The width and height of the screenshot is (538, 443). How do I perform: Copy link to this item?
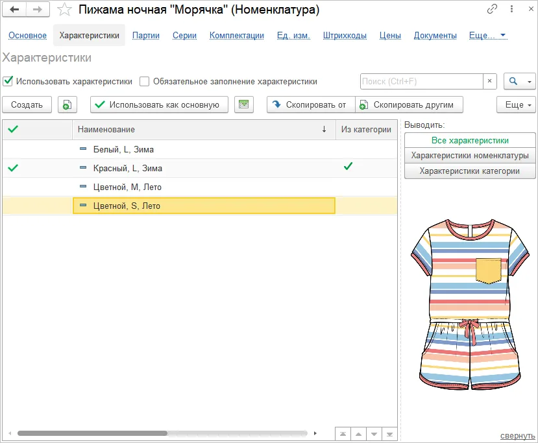492,9
